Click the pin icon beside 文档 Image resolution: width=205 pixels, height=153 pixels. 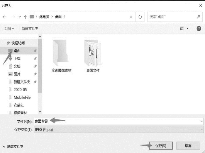coord(35,66)
